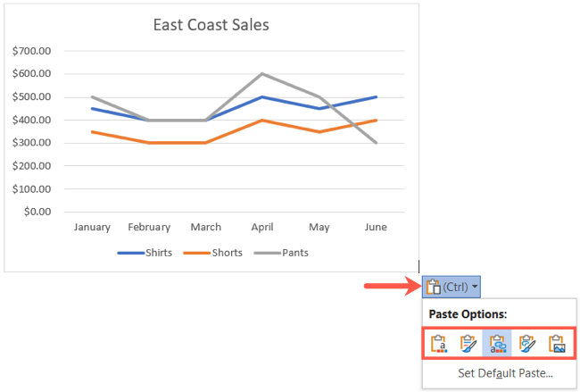Choose Use Destination Theme & Embed Workbook paste
580x392 pixels.
(439, 344)
